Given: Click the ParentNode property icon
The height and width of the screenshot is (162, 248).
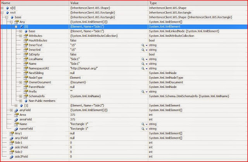Looking at the screenshot, I should [x=26, y=87].
